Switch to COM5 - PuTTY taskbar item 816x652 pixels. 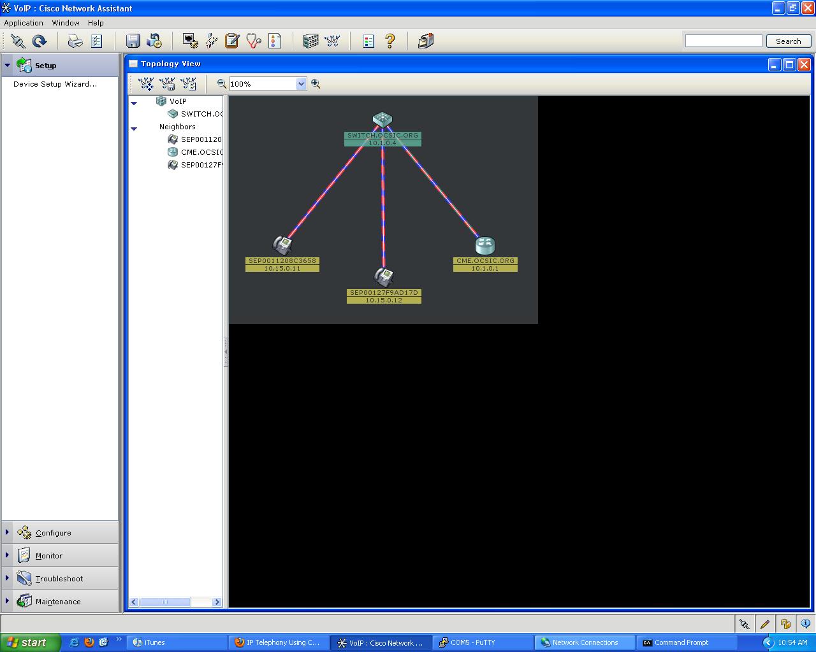coord(483,642)
